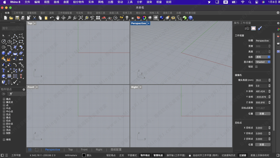Click the Pan view hand icon
The width and height of the screenshot is (280, 158).
(58, 18)
